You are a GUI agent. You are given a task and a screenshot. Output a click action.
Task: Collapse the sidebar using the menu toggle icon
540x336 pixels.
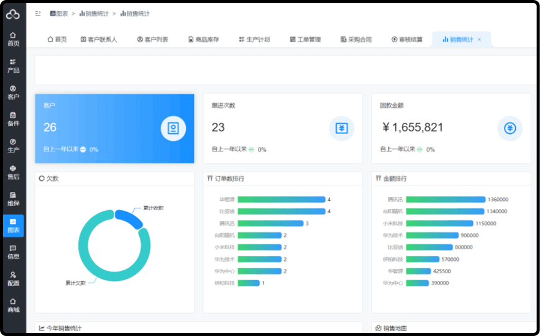click(x=38, y=13)
